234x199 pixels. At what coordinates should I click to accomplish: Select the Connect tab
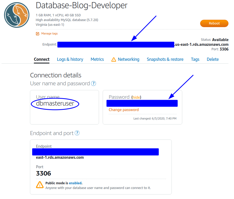pos(42,59)
